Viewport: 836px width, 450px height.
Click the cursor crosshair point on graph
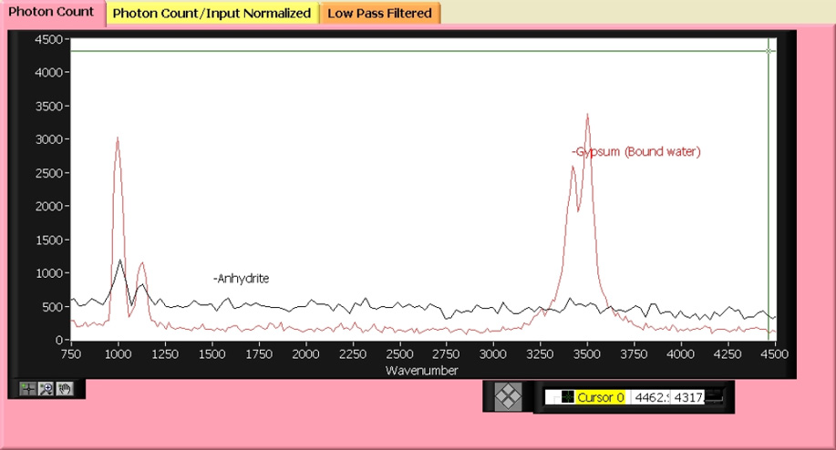click(x=769, y=51)
